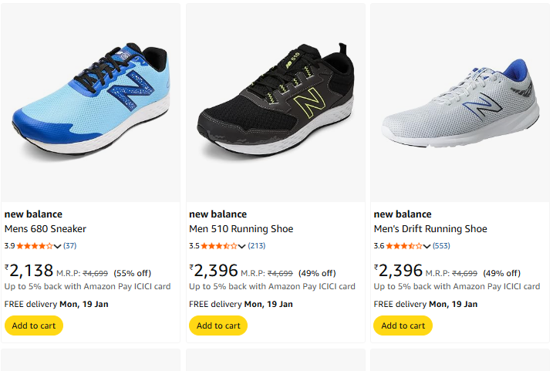Click the star rating for Men's Drift Running Shoe
This screenshot has height=371, width=553.
coord(404,246)
